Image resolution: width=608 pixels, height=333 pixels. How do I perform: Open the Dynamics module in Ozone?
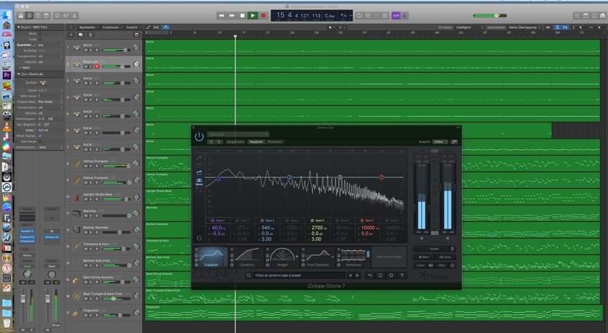click(x=247, y=257)
